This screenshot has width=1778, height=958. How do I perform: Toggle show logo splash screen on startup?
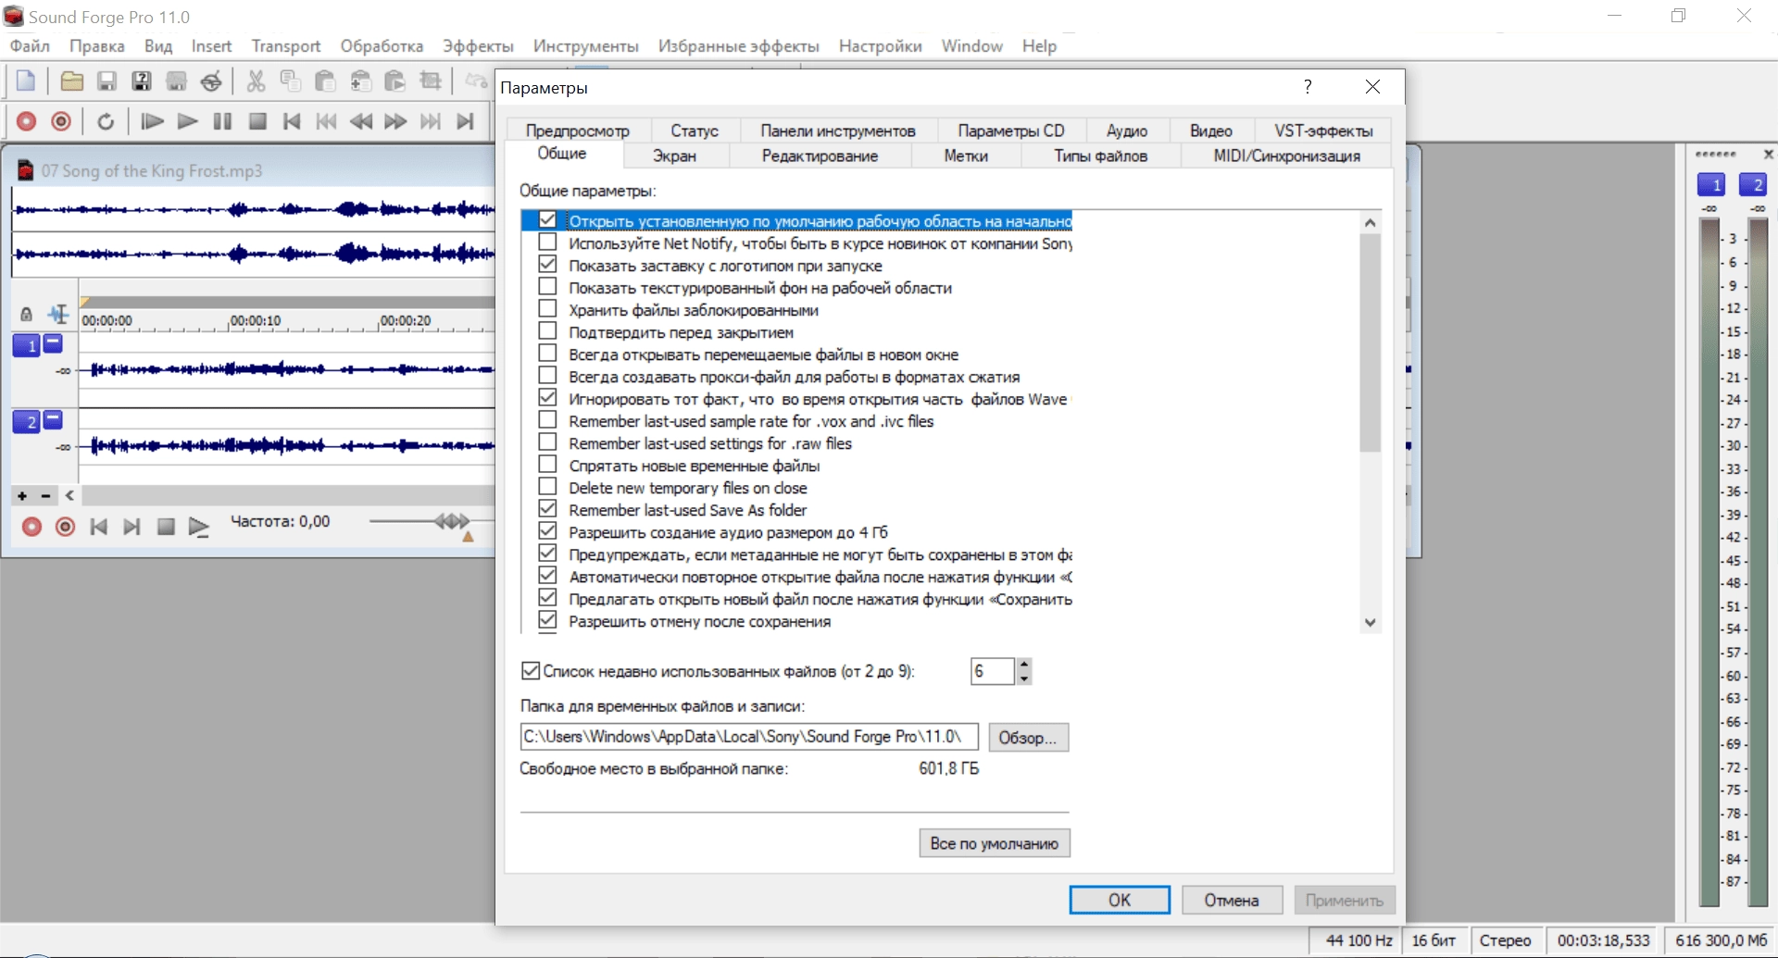[x=547, y=265]
